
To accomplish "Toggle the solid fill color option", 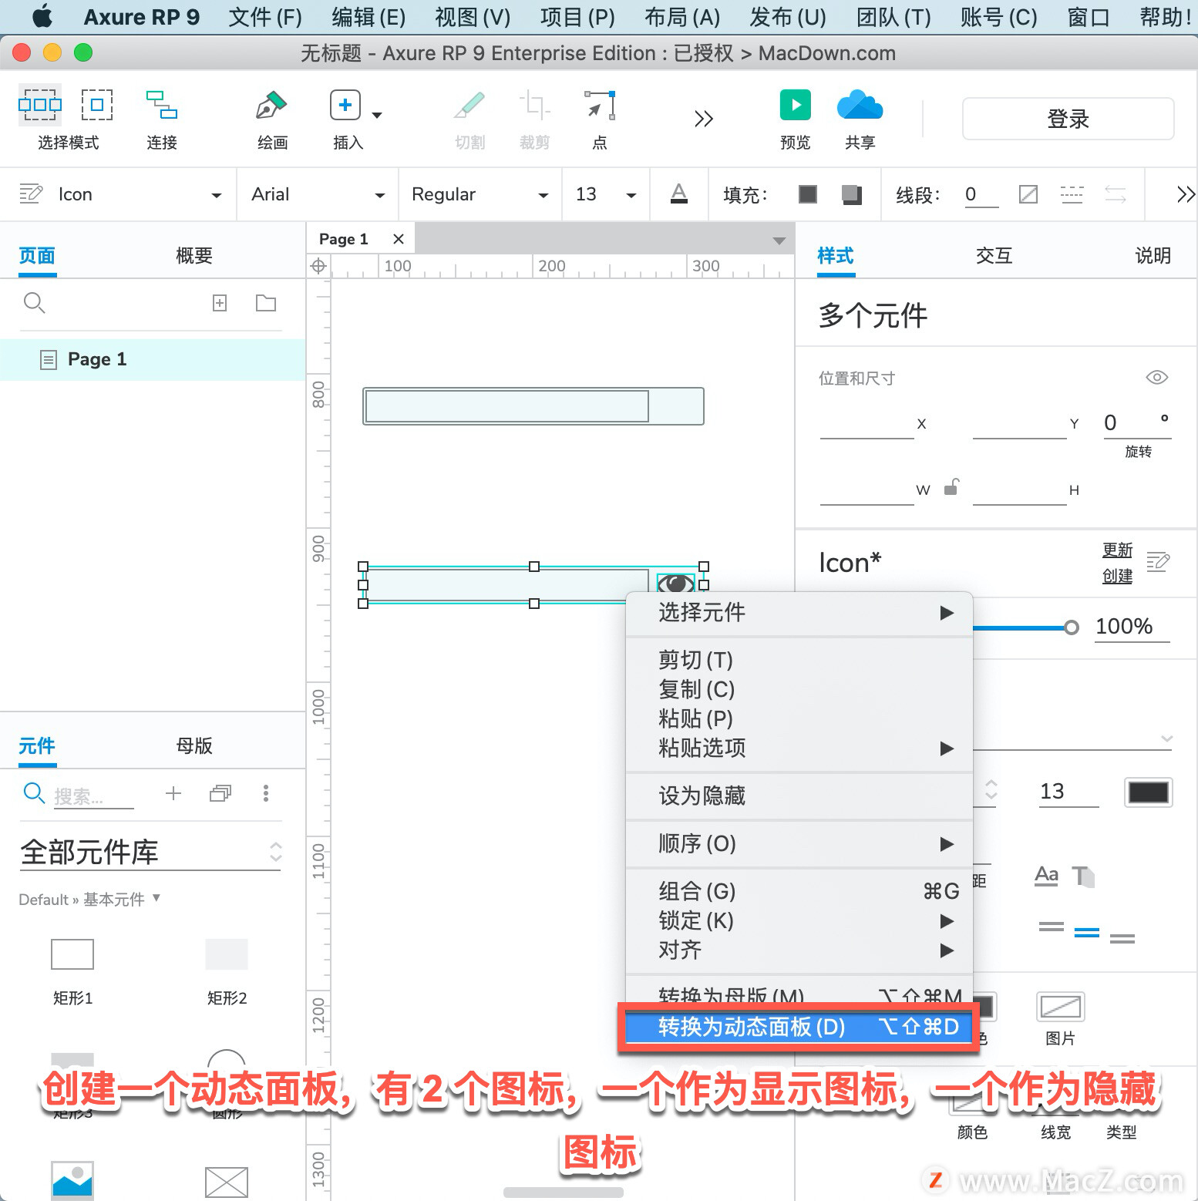I will [807, 193].
